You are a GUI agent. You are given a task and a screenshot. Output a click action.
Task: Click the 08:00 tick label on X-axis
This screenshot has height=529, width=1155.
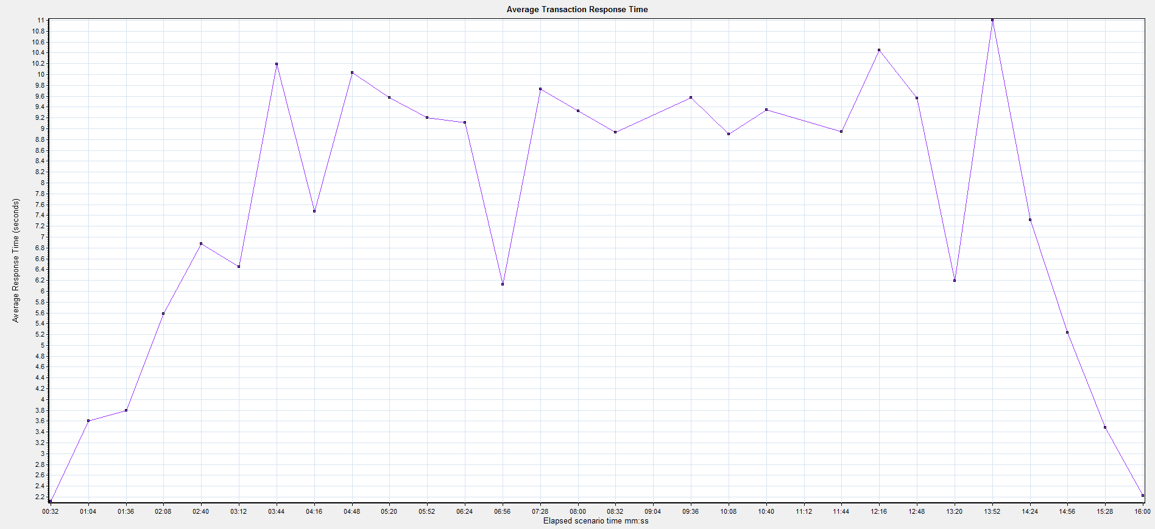[x=577, y=511]
